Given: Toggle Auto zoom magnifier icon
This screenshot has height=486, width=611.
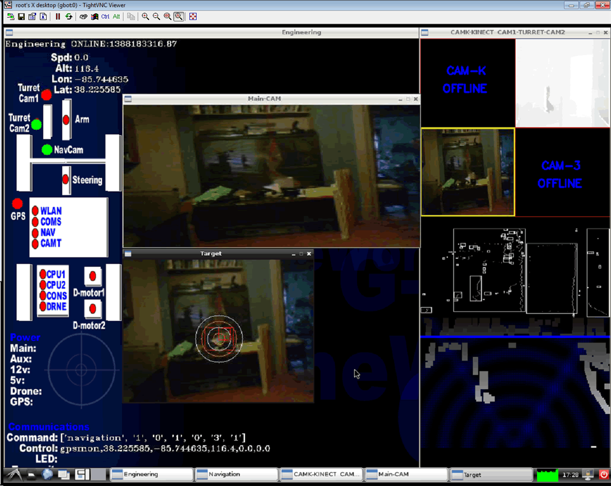Looking at the screenshot, I should (x=178, y=16).
